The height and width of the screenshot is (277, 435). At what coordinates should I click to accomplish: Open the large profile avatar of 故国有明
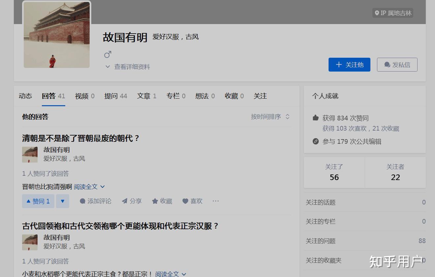click(57, 35)
